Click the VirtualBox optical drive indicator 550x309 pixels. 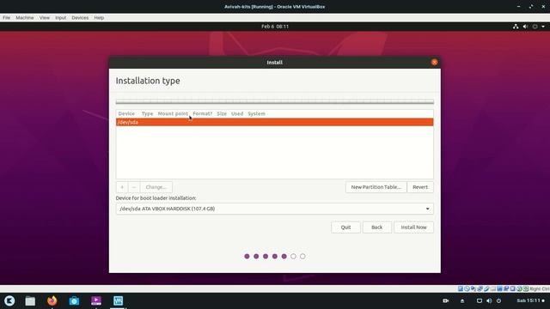click(467, 288)
